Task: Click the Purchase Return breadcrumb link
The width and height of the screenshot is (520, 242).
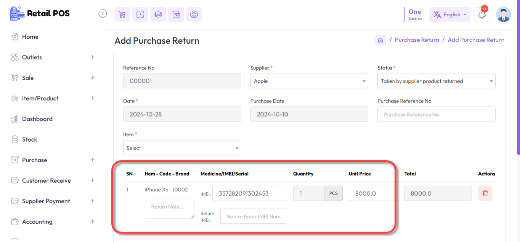Action: click(417, 40)
